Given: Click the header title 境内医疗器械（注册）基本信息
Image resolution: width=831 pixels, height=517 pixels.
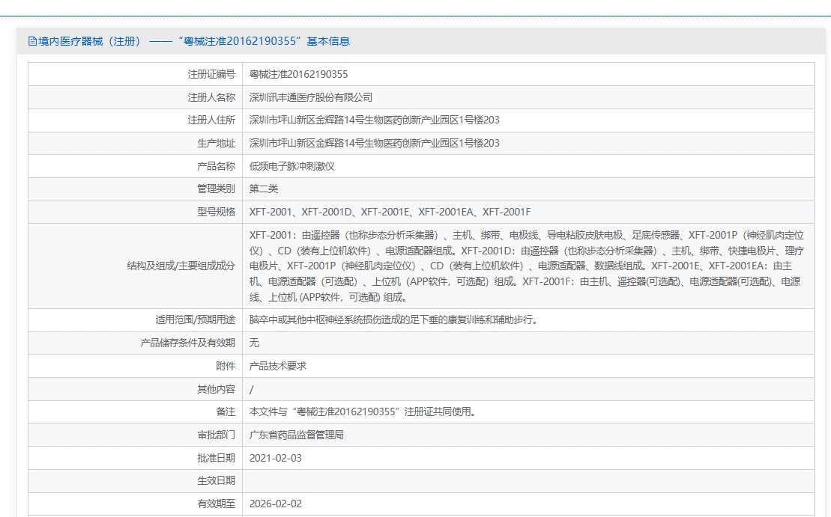Looking at the screenshot, I should [x=194, y=41].
